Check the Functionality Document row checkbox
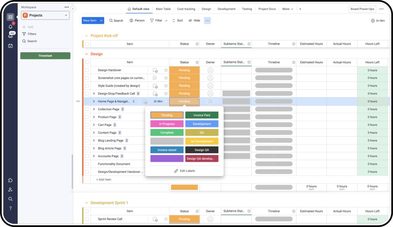The height and width of the screenshot is (227, 393). point(87,164)
